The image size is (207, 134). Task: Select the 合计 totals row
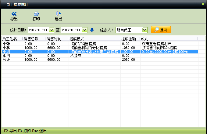pos(100,60)
